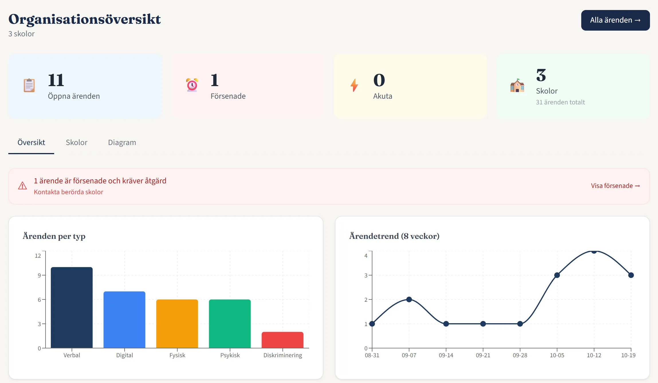Viewport: 658px width, 383px height.
Task: Click the alarm clock icon for Försenade
Action: click(x=192, y=85)
